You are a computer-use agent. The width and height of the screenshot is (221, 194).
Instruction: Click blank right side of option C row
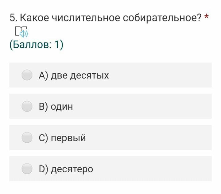[x=149, y=137]
